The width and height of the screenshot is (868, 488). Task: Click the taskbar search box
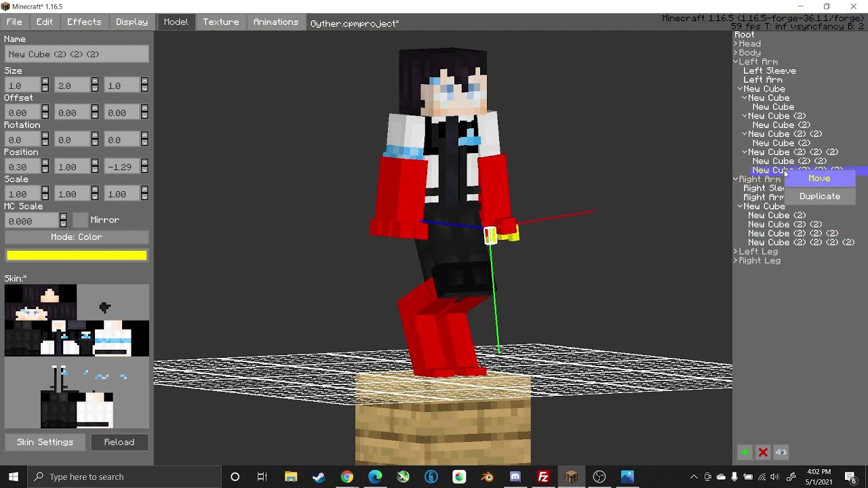(x=125, y=476)
